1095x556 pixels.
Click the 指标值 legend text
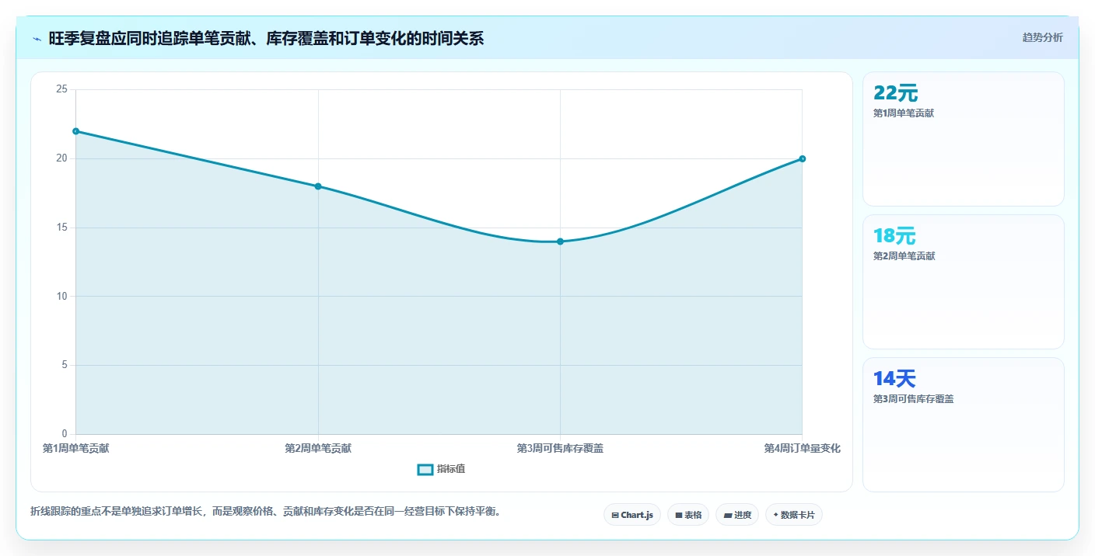[451, 469]
